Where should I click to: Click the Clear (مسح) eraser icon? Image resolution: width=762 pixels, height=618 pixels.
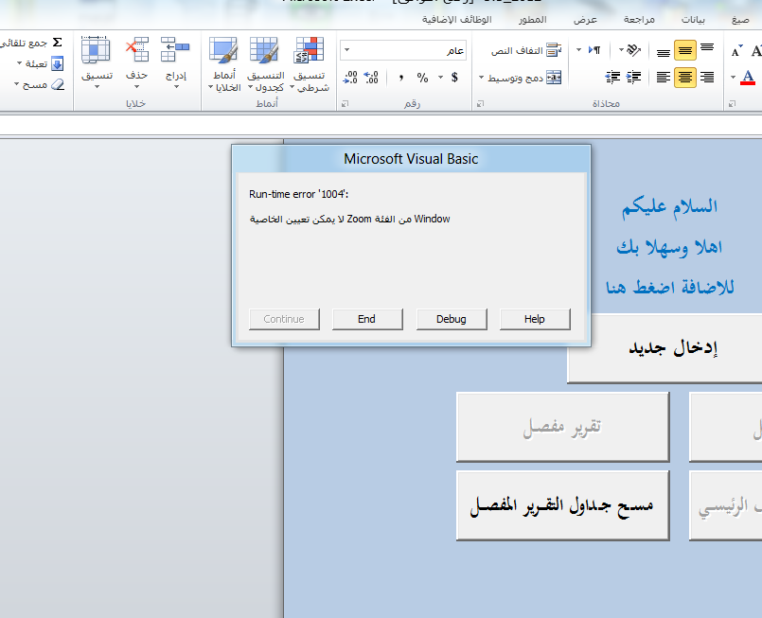[58, 84]
